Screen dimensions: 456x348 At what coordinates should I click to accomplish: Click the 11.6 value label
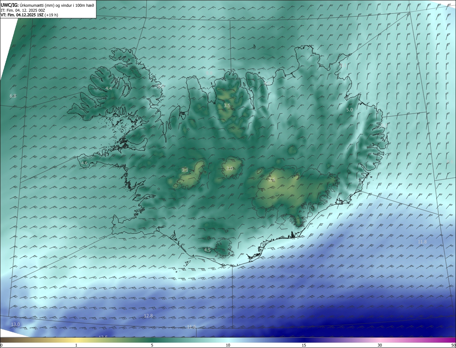pyautogui.click(x=191, y=327)
